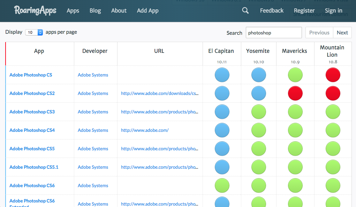Sort by the Mavericks column header
Screen dimensions: 356x207
[295, 54]
